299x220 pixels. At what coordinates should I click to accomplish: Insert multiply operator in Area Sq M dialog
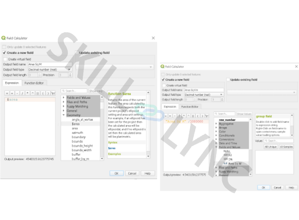tap(27, 93)
